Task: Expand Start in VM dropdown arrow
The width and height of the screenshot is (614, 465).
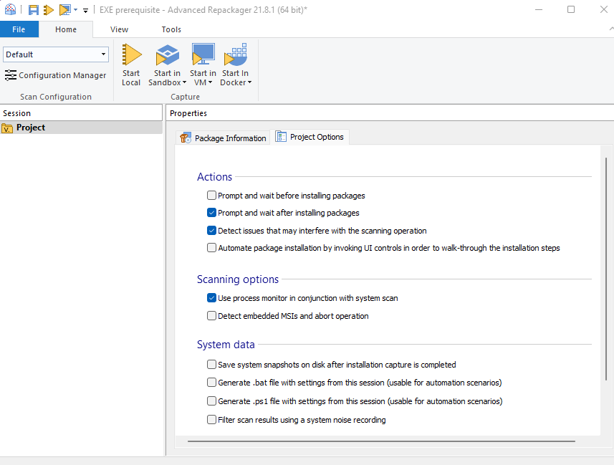Action: point(211,82)
